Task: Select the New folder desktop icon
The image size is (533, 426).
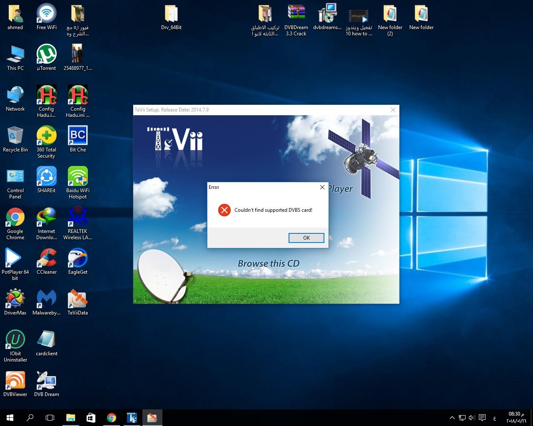Action: click(x=421, y=18)
